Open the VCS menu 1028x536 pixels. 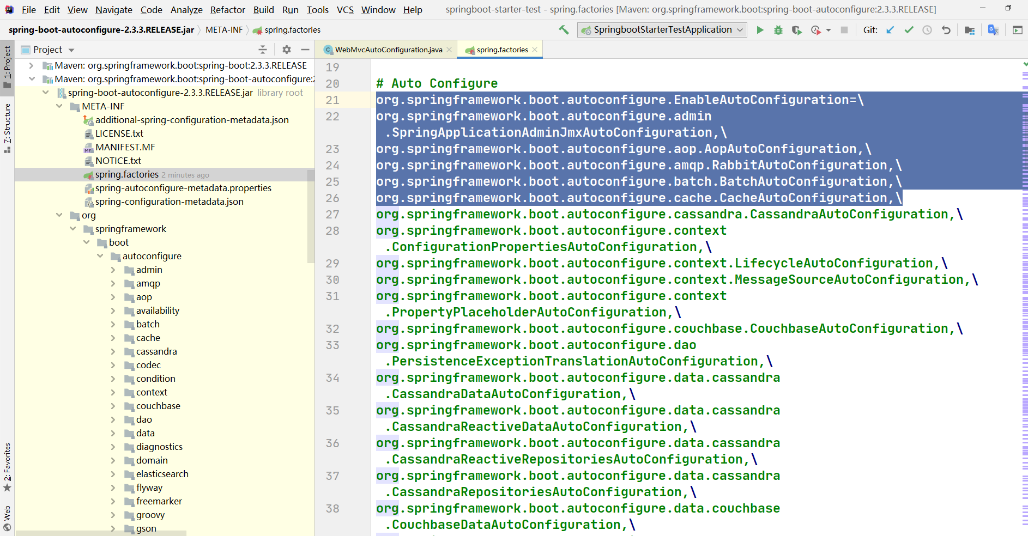[345, 10]
